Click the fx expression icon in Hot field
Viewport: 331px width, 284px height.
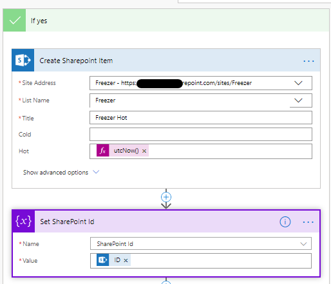[x=103, y=151]
